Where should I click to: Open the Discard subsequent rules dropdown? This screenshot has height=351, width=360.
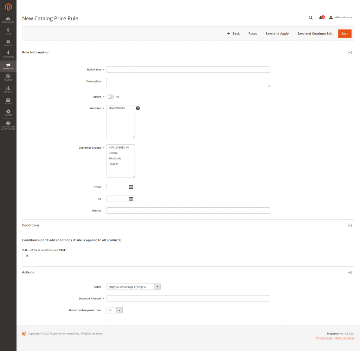[115, 310]
